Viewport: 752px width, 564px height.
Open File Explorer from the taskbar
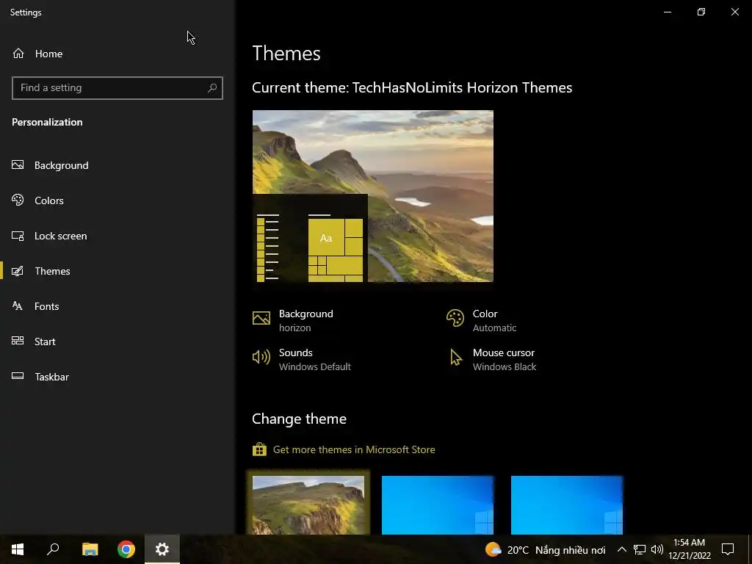point(90,549)
